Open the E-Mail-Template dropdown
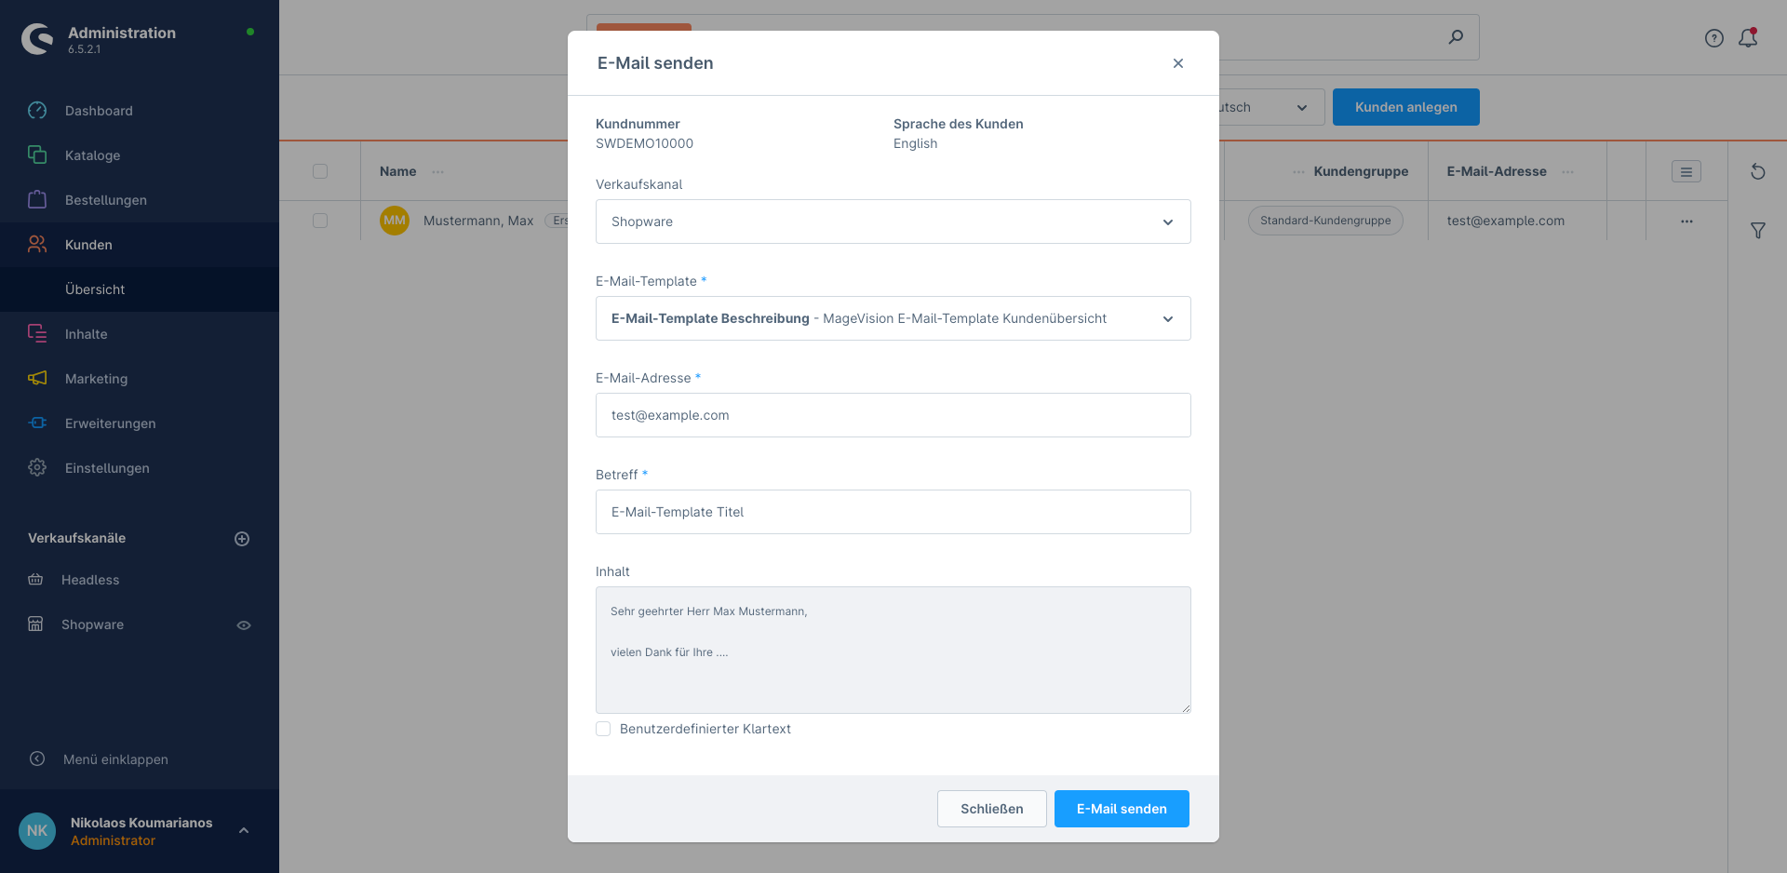1787x873 pixels. coord(893,318)
